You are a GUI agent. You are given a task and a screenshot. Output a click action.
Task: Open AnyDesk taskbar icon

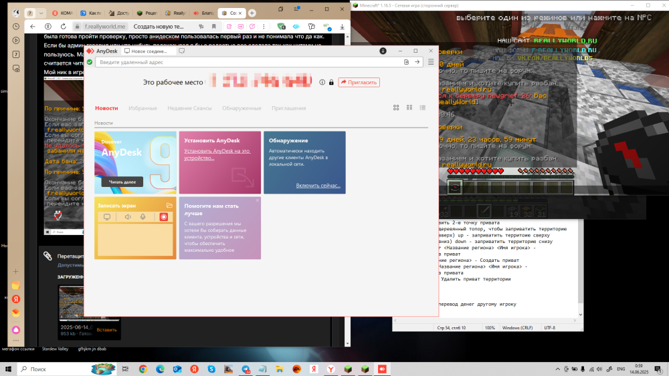tap(382, 369)
